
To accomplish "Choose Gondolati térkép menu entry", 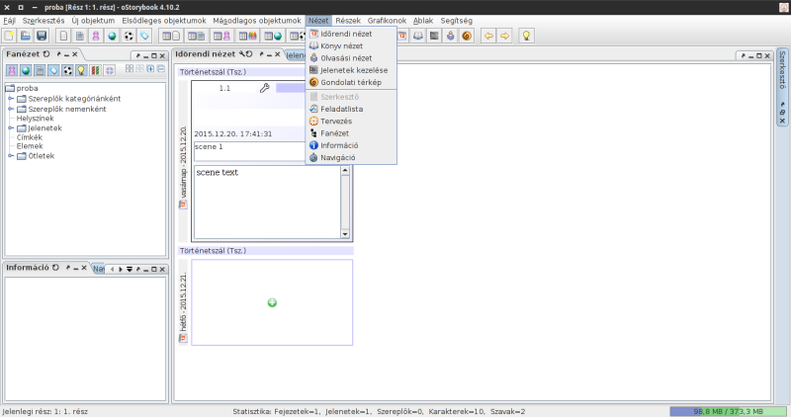I will [x=351, y=82].
